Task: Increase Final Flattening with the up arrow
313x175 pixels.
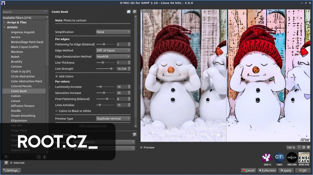Action: pyautogui.click(x=129, y=98)
